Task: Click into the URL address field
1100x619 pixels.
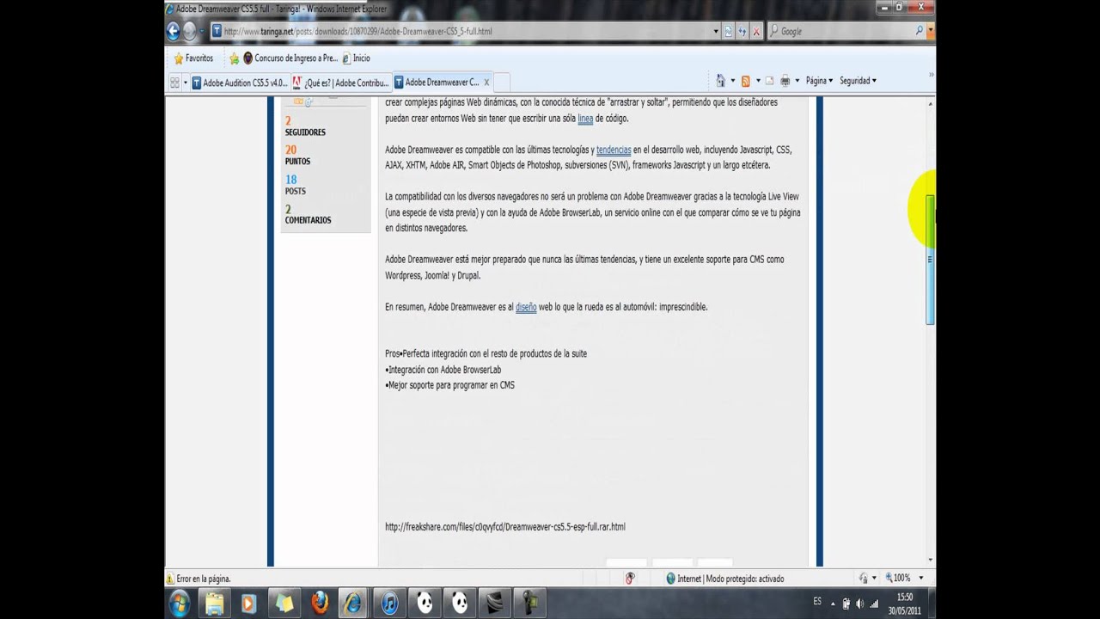Action: point(464,31)
